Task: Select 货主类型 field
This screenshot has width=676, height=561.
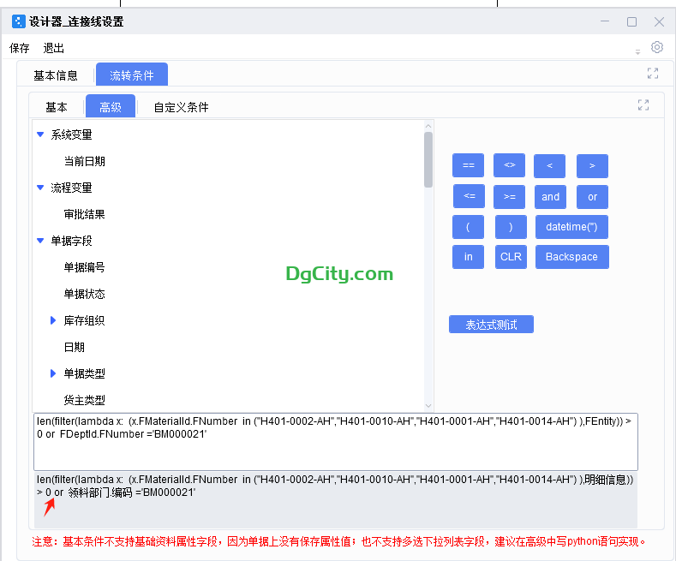Action: click(x=85, y=400)
